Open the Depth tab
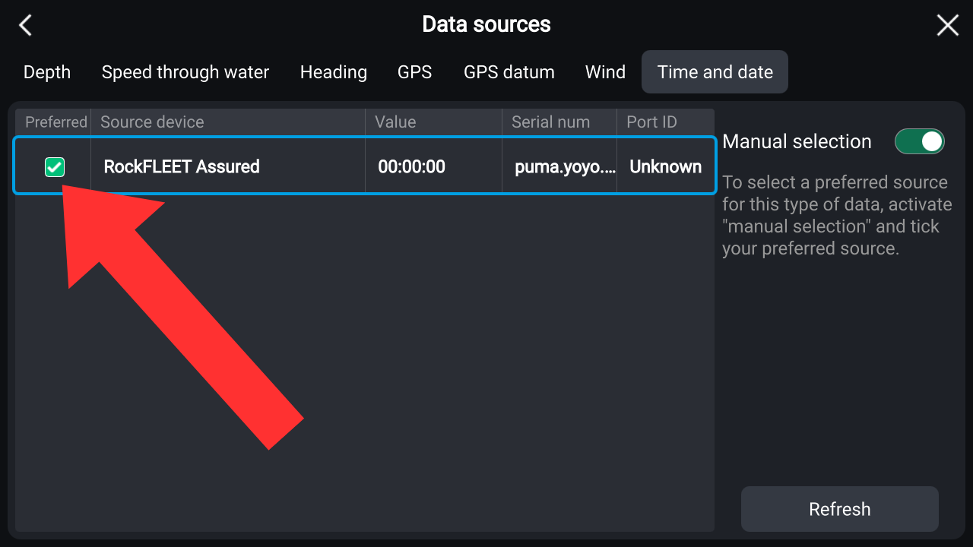973x547 pixels. point(47,72)
